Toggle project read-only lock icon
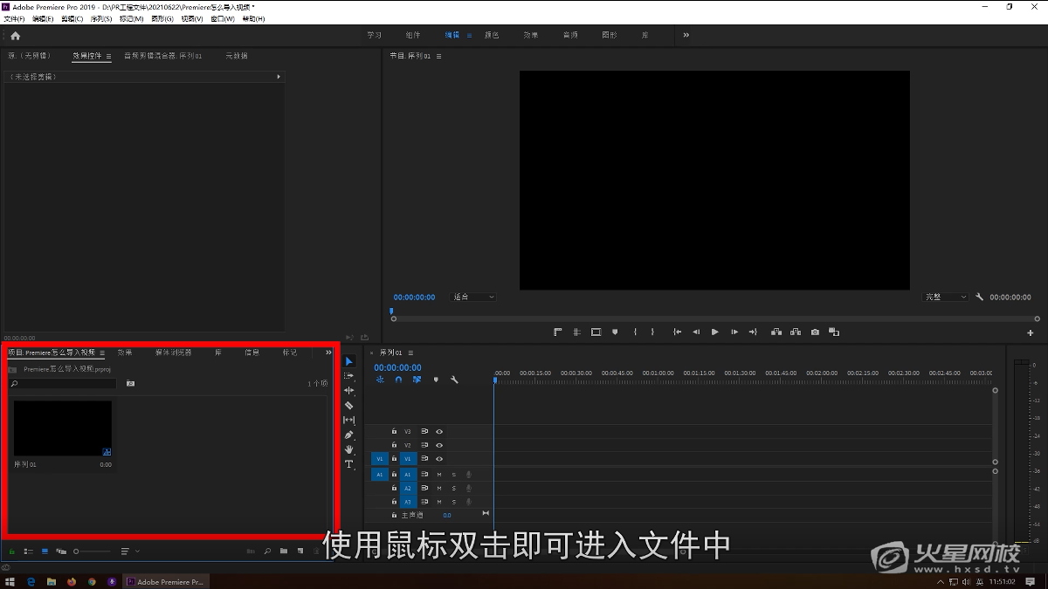Image resolution: width=1048 pixels, height=589 pixels. pyautogui.click(x=12, y=551)
